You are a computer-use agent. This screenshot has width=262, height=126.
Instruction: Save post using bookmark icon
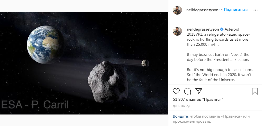255,91
